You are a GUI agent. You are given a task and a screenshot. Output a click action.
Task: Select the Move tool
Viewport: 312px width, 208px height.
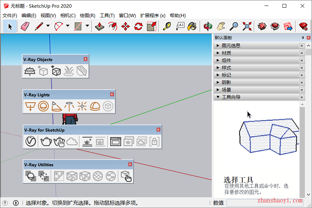(126, 26)
